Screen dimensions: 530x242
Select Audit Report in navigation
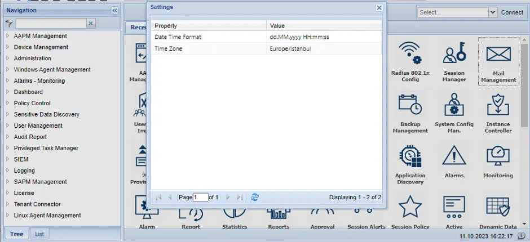(x=30, y=137)
